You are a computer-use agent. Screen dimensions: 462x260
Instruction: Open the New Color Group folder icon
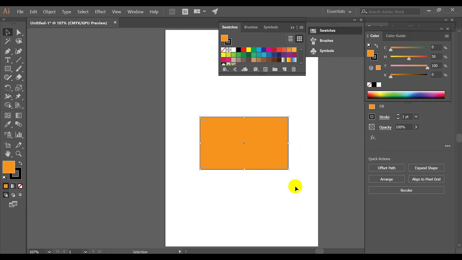(x=275, y=69)
